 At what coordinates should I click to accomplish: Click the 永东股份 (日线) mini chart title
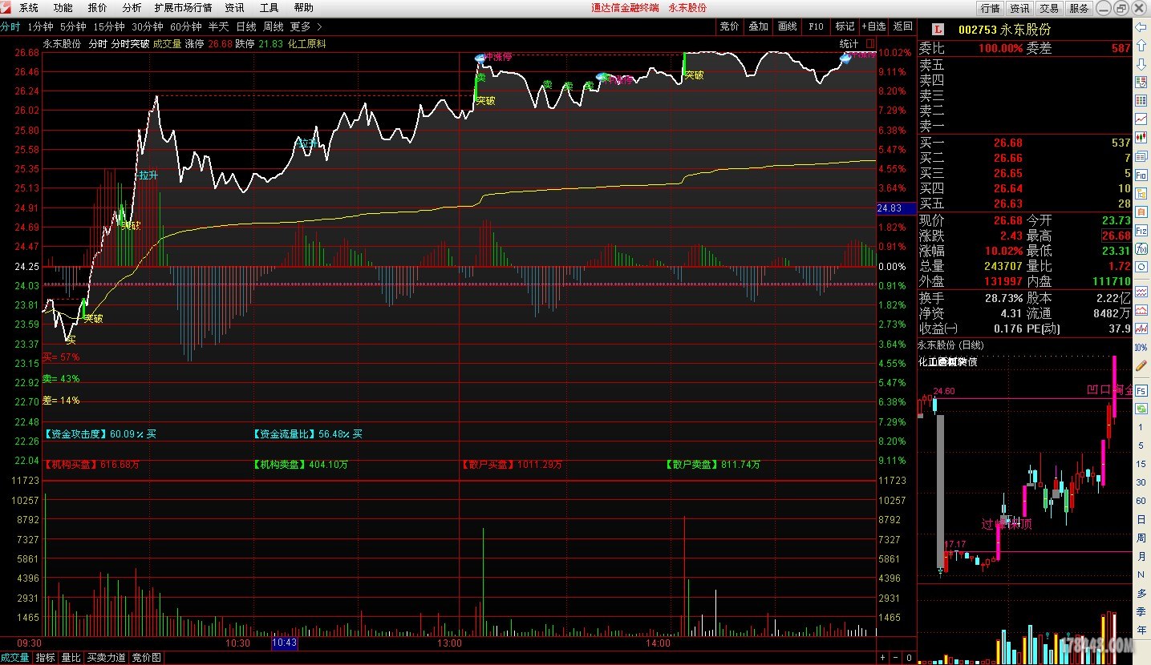point(950,345)
